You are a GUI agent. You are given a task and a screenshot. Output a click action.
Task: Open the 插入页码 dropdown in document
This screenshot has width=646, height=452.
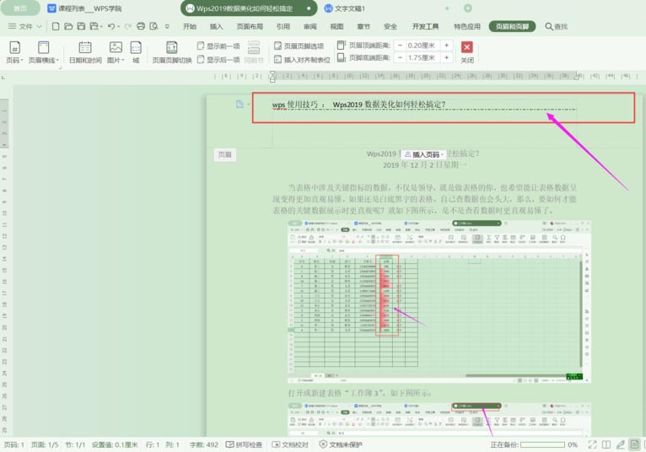tap(424, 154)
